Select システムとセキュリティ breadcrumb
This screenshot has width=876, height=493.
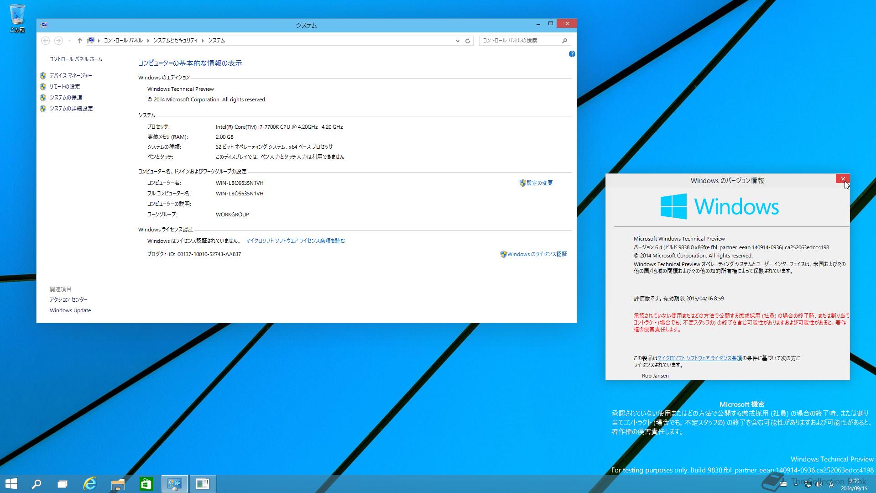pyautogui.click(x=175, y=41)
